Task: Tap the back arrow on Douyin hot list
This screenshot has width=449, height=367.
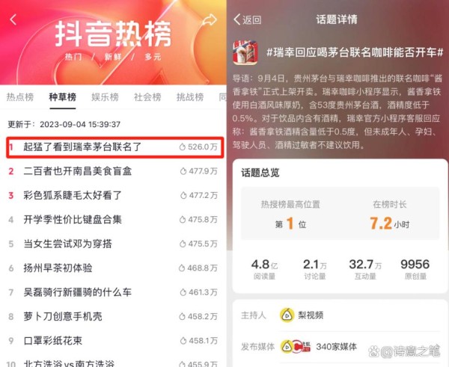Action: pyautogui.click(x=13, y=19)
